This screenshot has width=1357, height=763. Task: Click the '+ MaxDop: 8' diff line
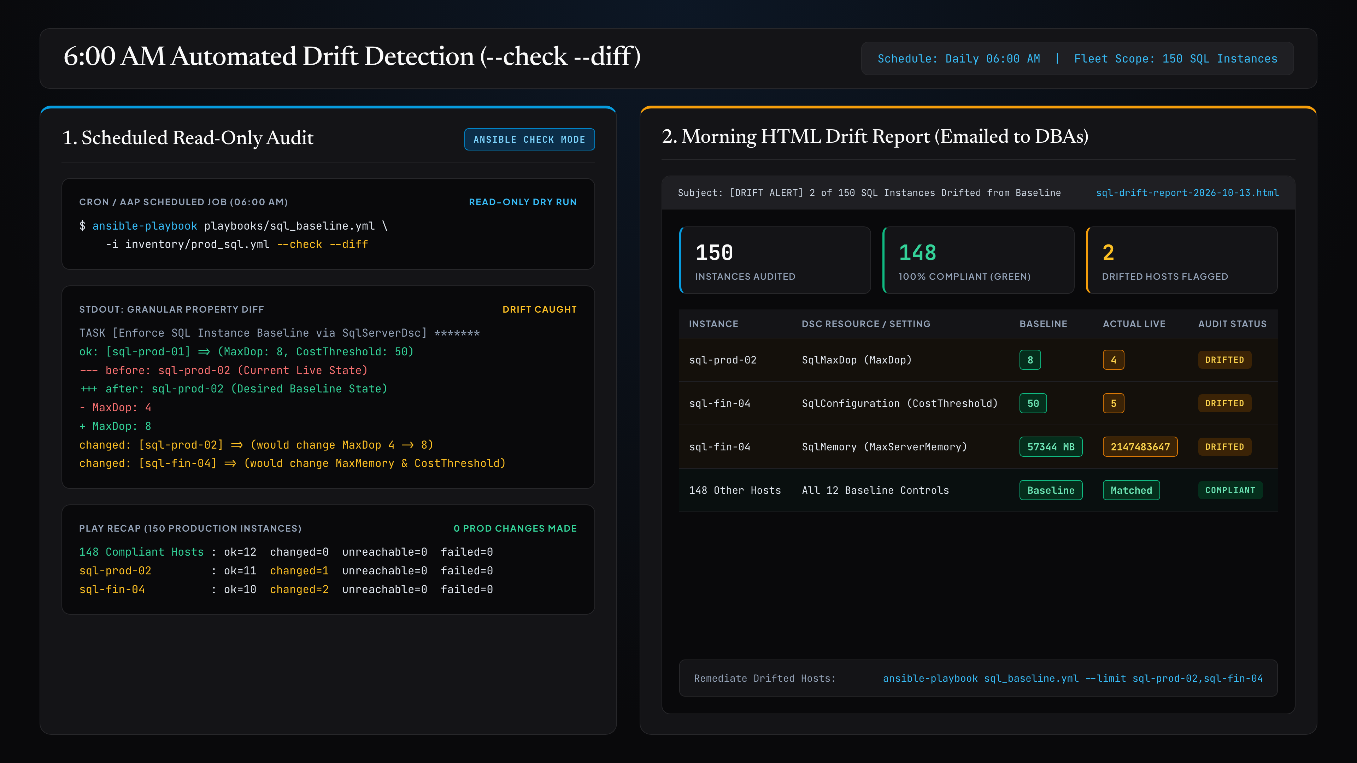(x=115, y=426)
